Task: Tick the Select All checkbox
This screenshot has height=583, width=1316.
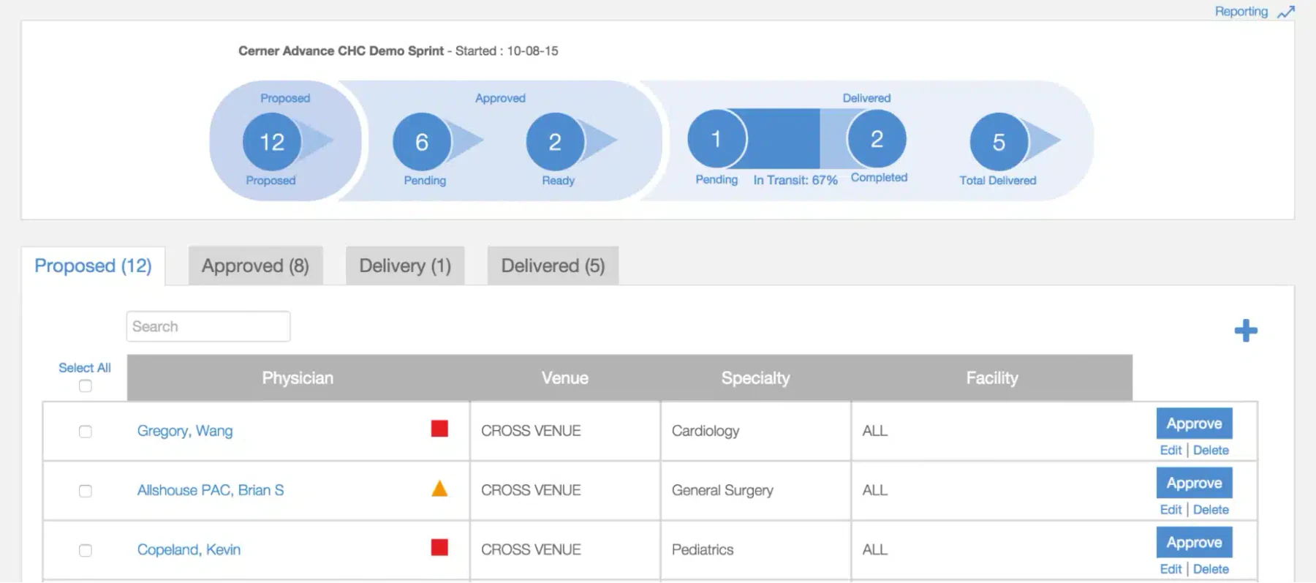Action: tap(86, 385)
